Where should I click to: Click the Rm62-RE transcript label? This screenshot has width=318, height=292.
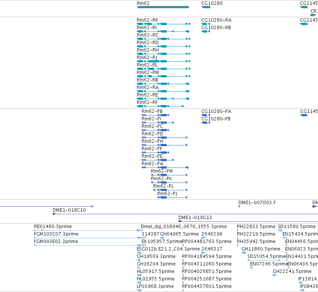148,95
